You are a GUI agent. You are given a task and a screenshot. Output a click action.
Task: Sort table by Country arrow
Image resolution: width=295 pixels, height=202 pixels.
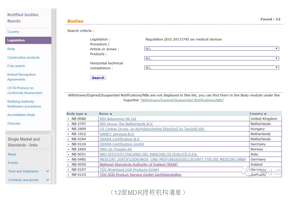click(x=265, y=114)
